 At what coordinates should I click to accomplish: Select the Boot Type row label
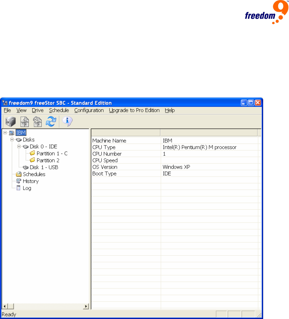104,174
